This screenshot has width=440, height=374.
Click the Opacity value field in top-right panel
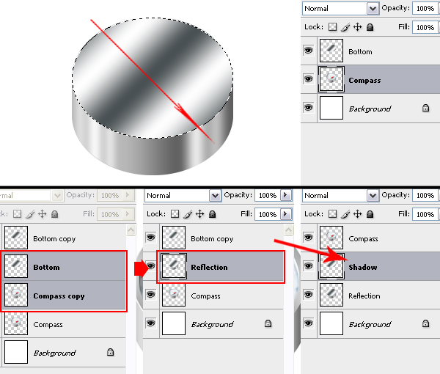423,8
